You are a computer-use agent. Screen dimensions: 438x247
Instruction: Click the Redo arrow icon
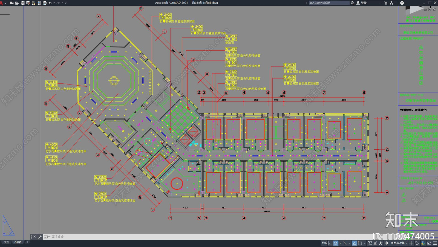tap(58, 3)
